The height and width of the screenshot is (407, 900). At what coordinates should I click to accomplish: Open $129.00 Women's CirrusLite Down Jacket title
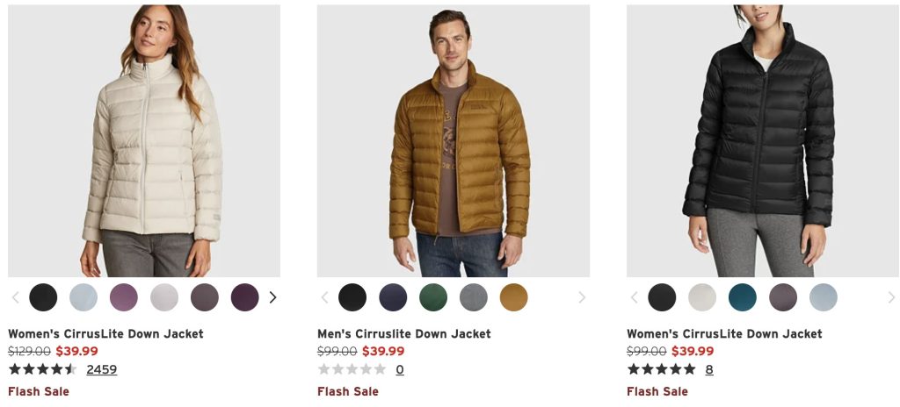click(105, 333)
